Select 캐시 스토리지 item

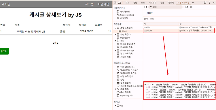click(124, 53)
